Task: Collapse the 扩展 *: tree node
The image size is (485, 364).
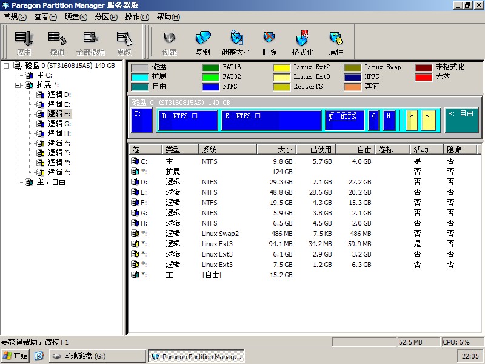Action: [x=18, y=85]
